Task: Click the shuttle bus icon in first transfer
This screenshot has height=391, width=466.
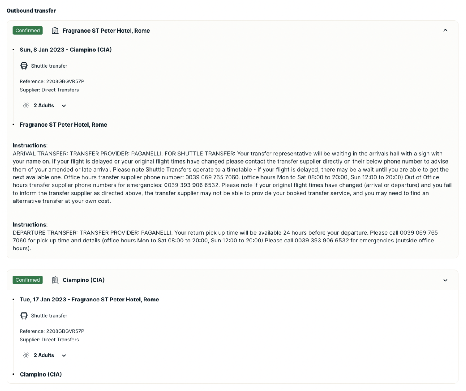Action: [24, 66]
